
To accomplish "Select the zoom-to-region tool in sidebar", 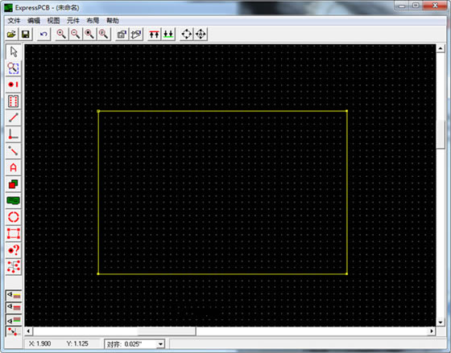I will [13, 68].
